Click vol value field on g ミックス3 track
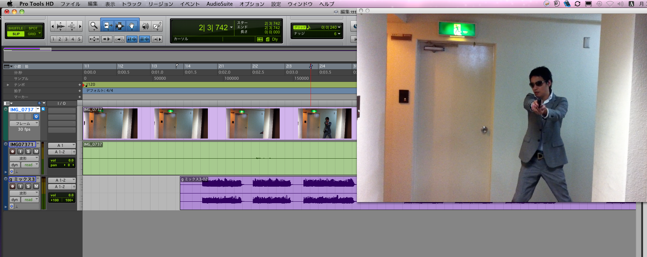This screenshot has height=257, width=647. (62, 195)
